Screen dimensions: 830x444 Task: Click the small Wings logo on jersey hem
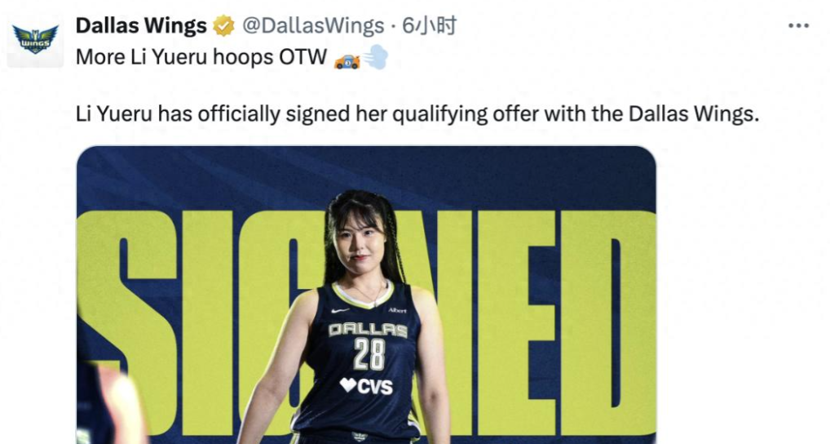pos(360,437)
